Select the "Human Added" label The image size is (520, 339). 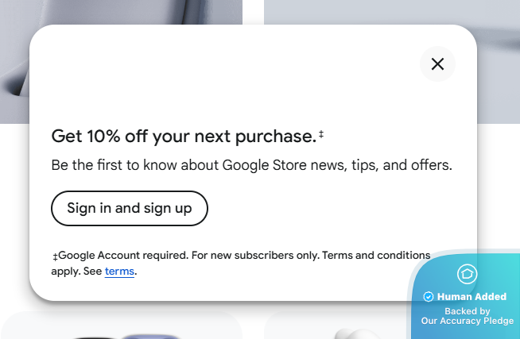[x=471, y=297]
